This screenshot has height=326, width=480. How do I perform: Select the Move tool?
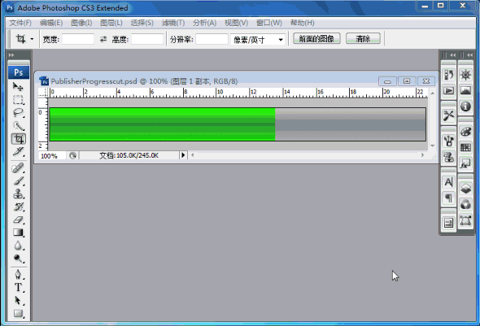19,87
